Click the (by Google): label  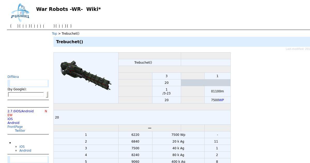click(17, 89)
